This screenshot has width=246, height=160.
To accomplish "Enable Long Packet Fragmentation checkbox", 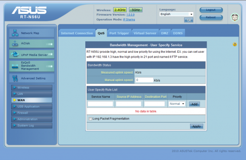I will (x=90, y=119).
